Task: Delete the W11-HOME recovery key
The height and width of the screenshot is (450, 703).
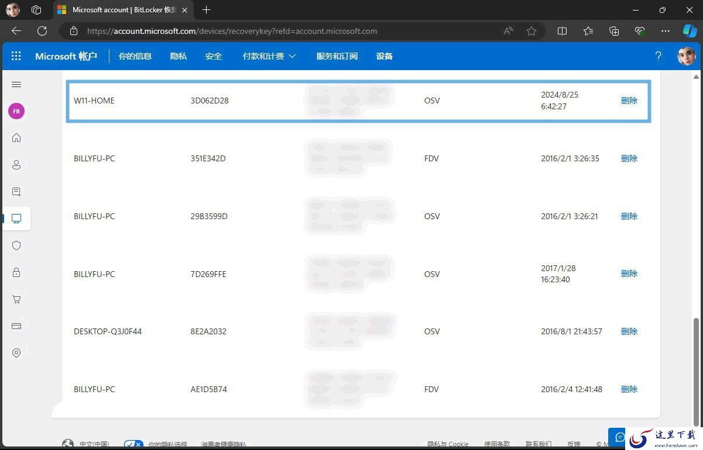Action: click(x=629, y=101)
